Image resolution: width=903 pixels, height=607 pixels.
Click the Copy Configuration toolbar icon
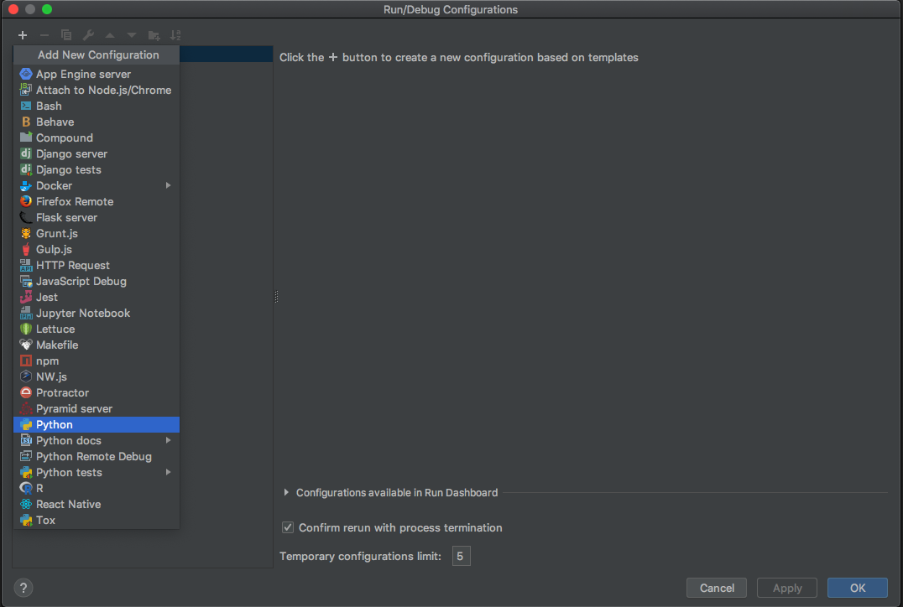[66, 35]
